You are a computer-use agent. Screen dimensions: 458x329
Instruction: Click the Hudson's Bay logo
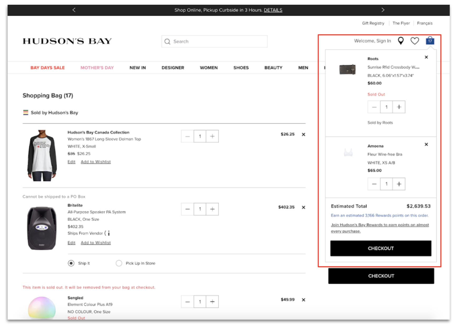point(67,41)
